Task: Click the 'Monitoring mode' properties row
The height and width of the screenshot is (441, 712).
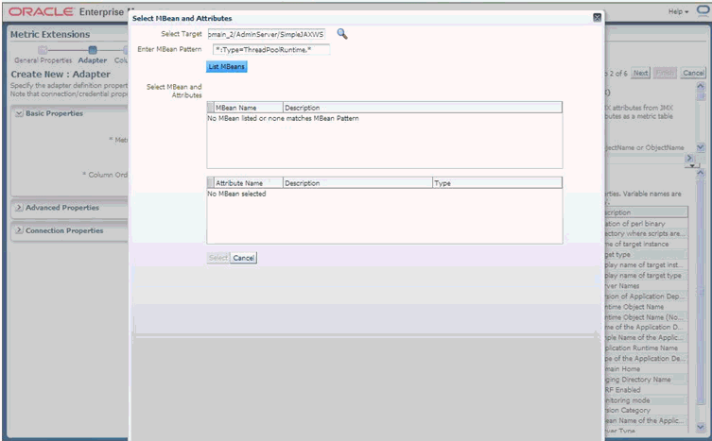Action: pos(645,400)
